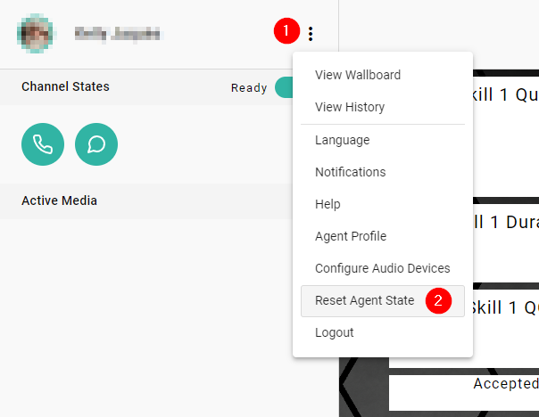
Task: Click the Channel States header text
Action: 65,86
